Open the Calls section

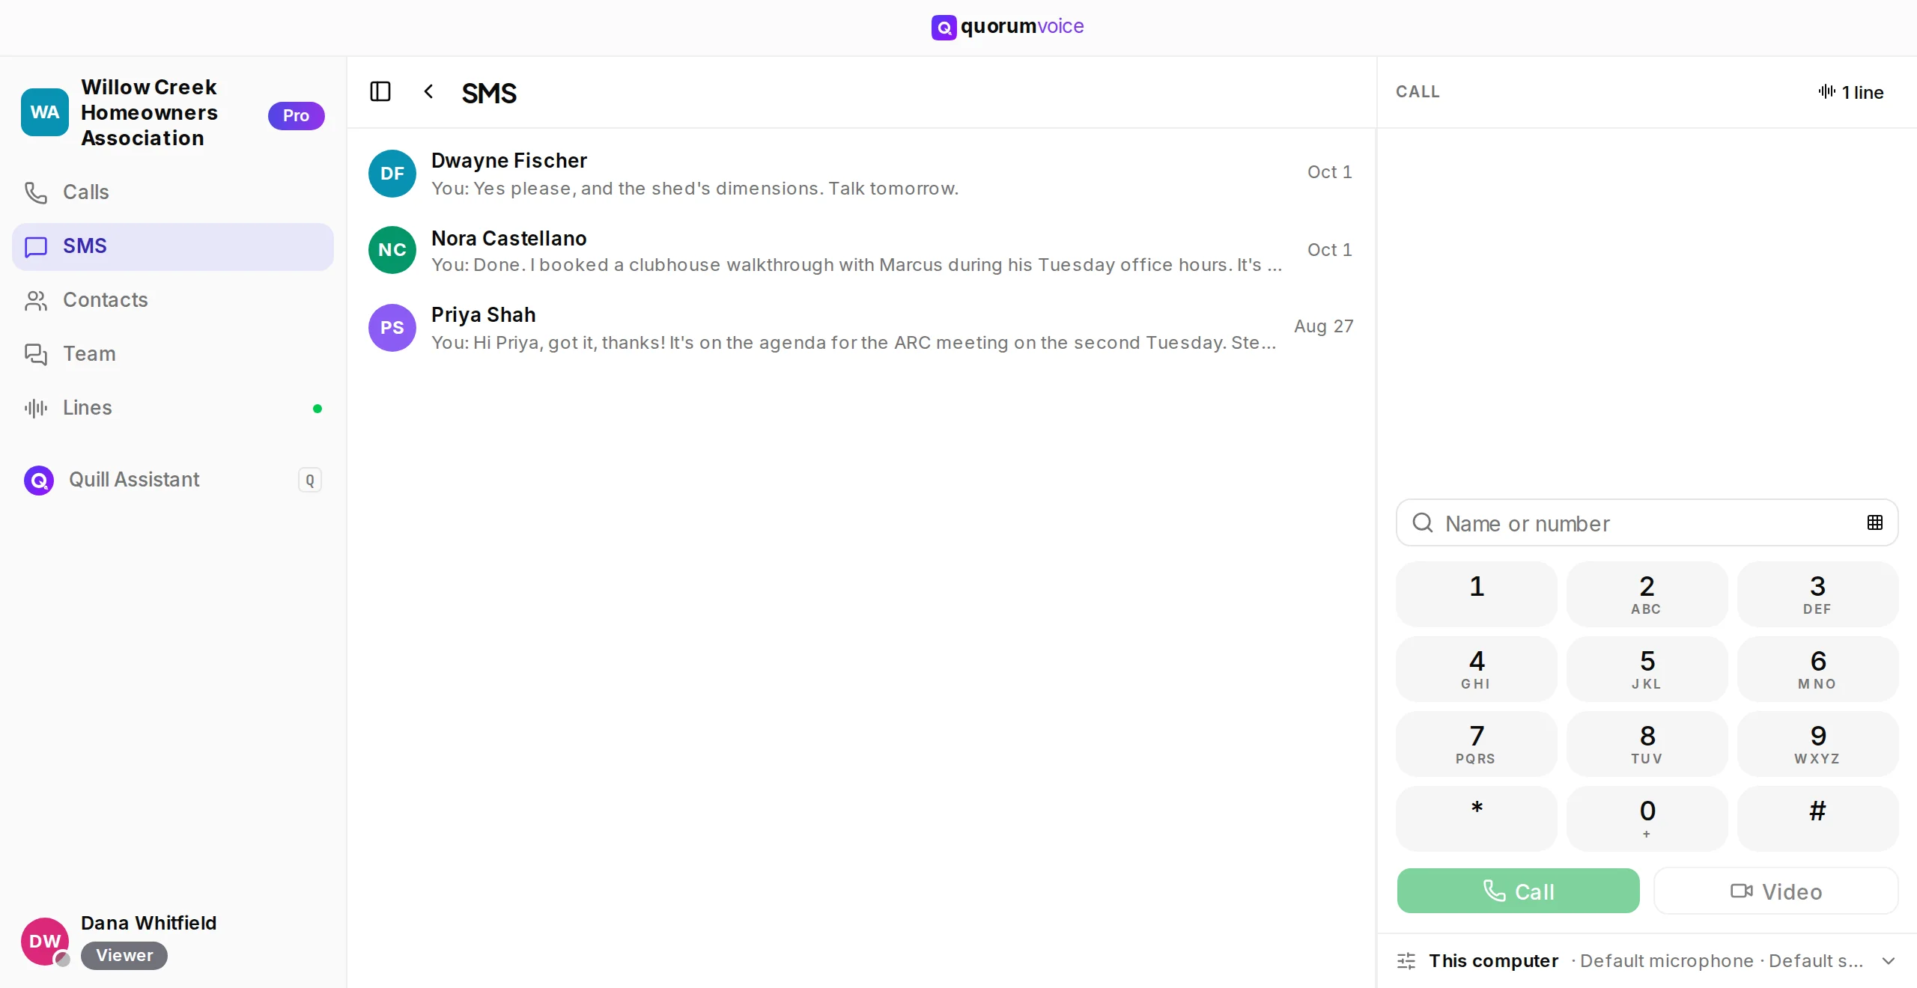tap(173, 192)
